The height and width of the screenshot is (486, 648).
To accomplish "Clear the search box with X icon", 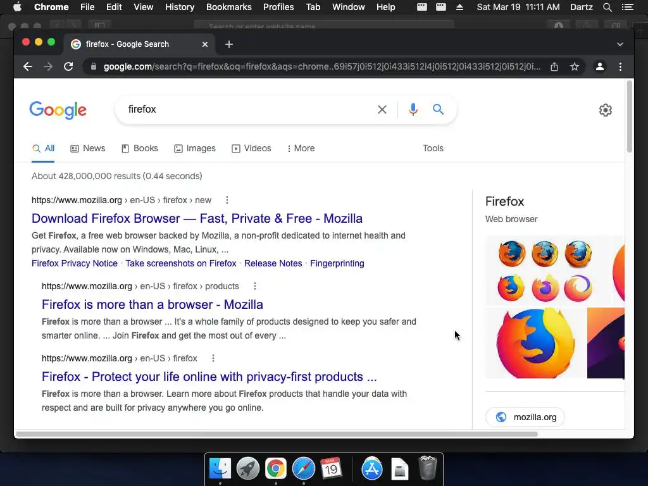I will (x=382, y=109).
